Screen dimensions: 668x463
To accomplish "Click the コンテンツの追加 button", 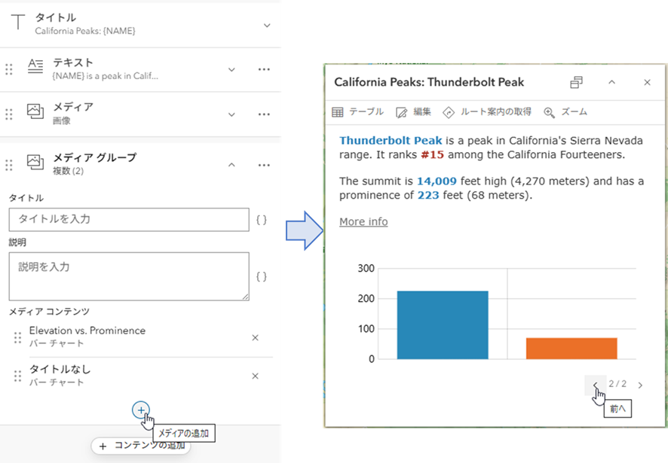I will point(141,446).
